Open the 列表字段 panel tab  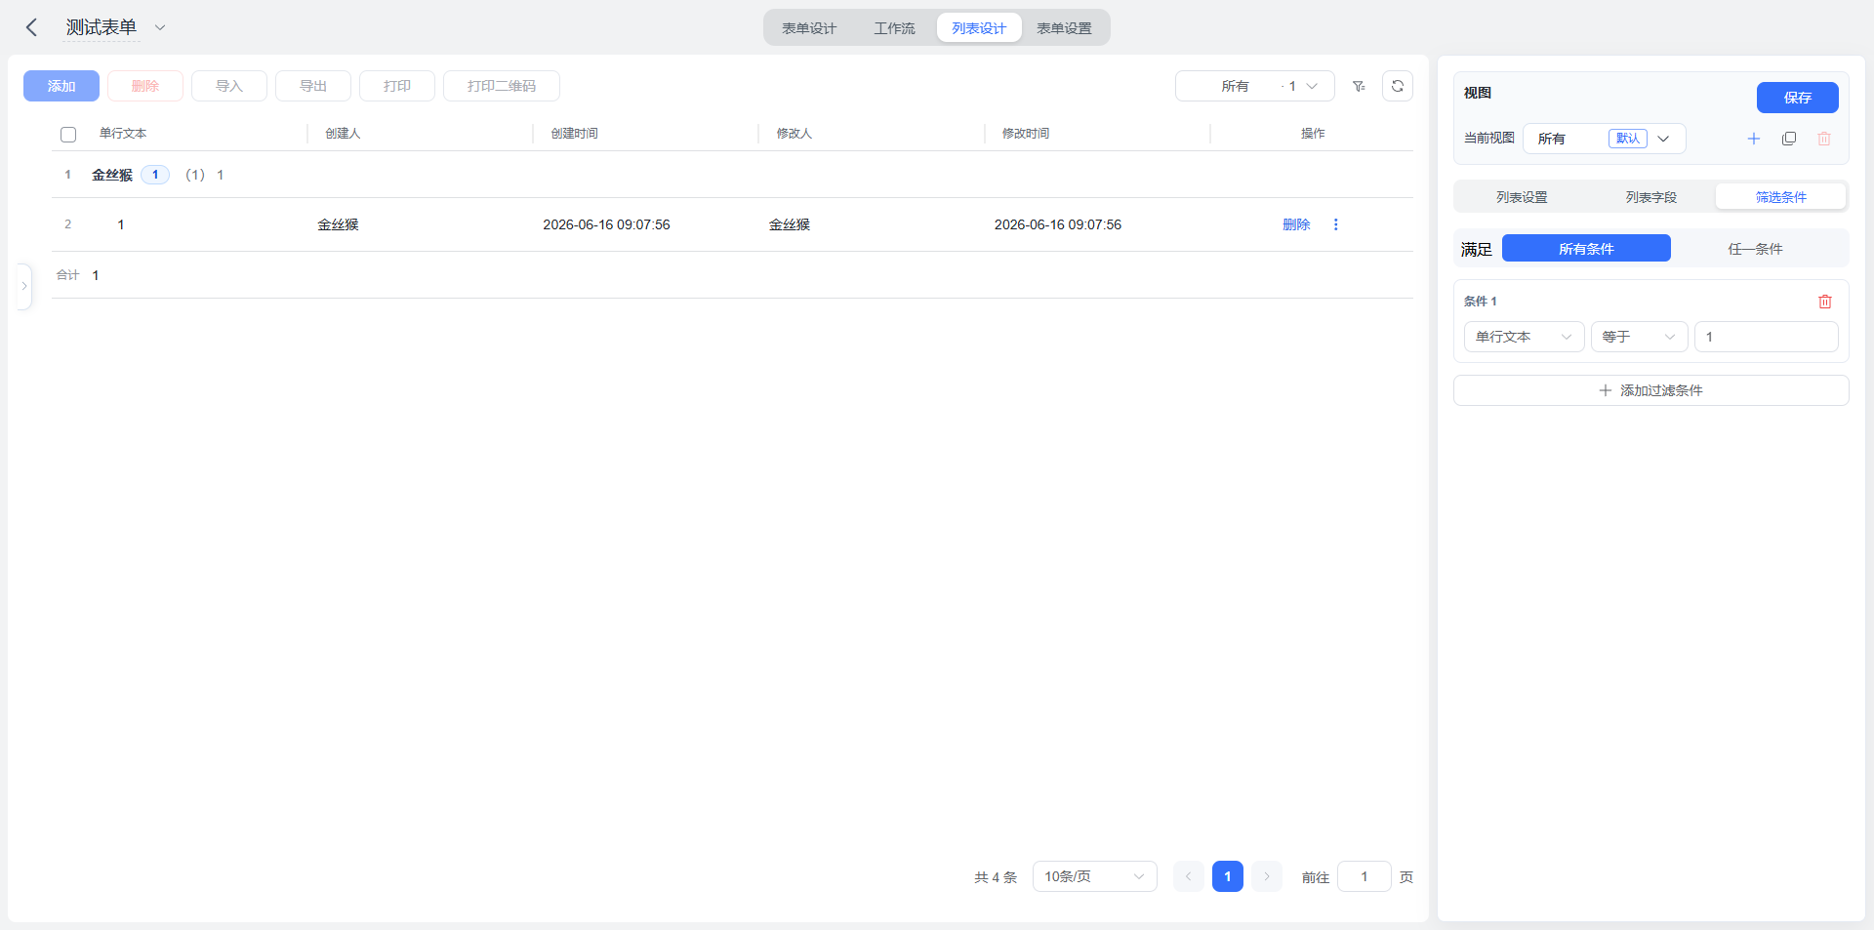(x=1651, y=197)
